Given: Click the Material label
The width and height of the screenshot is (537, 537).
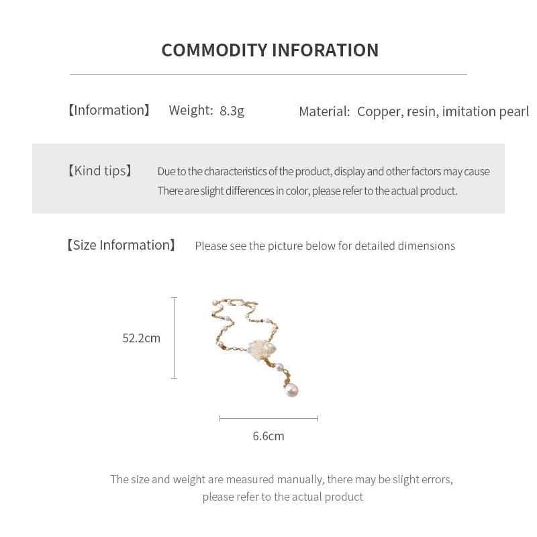Looking at the screenshot, I should coord(324,111).
